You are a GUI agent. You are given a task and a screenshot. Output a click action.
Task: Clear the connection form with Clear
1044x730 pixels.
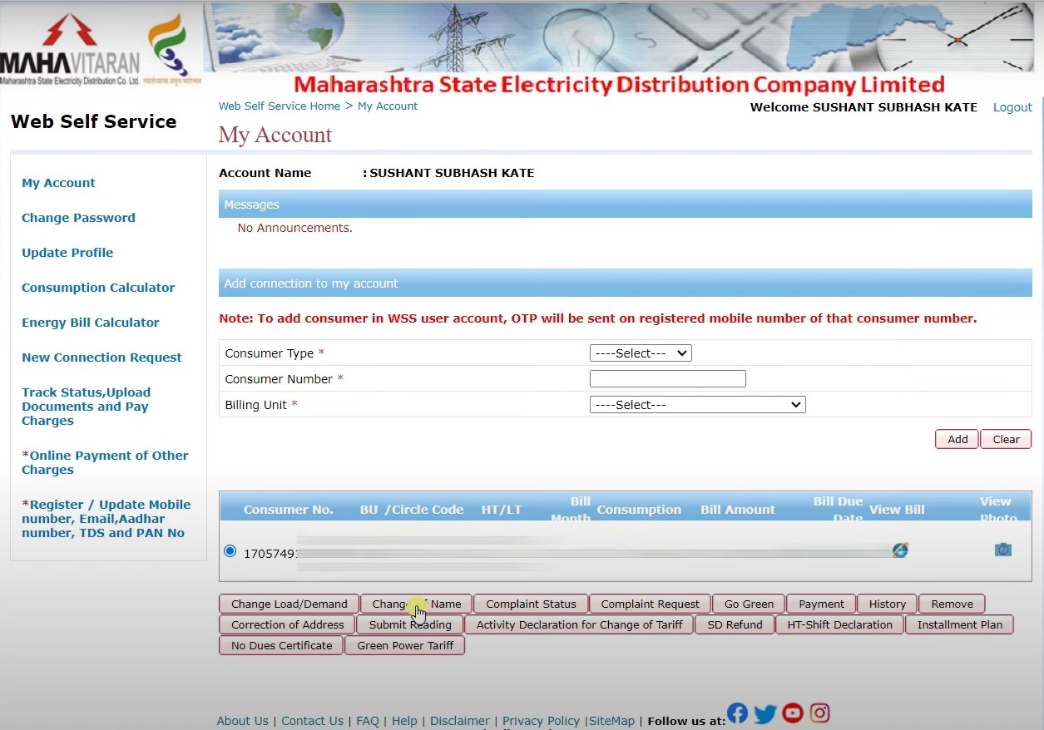(1006, 439)
